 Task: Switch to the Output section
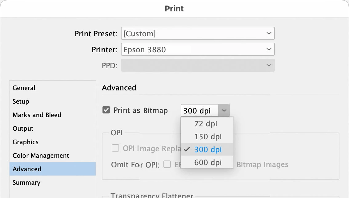[x=53, y=129]
